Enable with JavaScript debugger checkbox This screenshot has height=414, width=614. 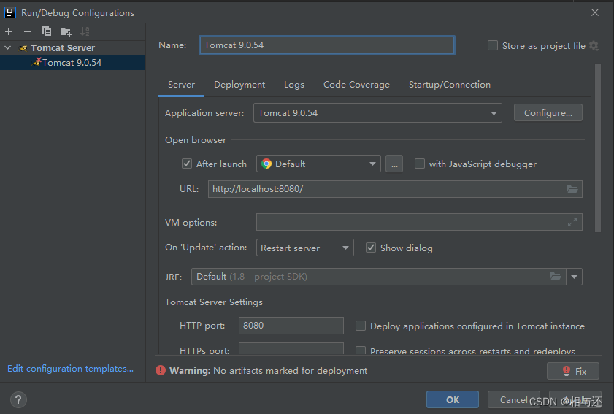tap(419, 164)
